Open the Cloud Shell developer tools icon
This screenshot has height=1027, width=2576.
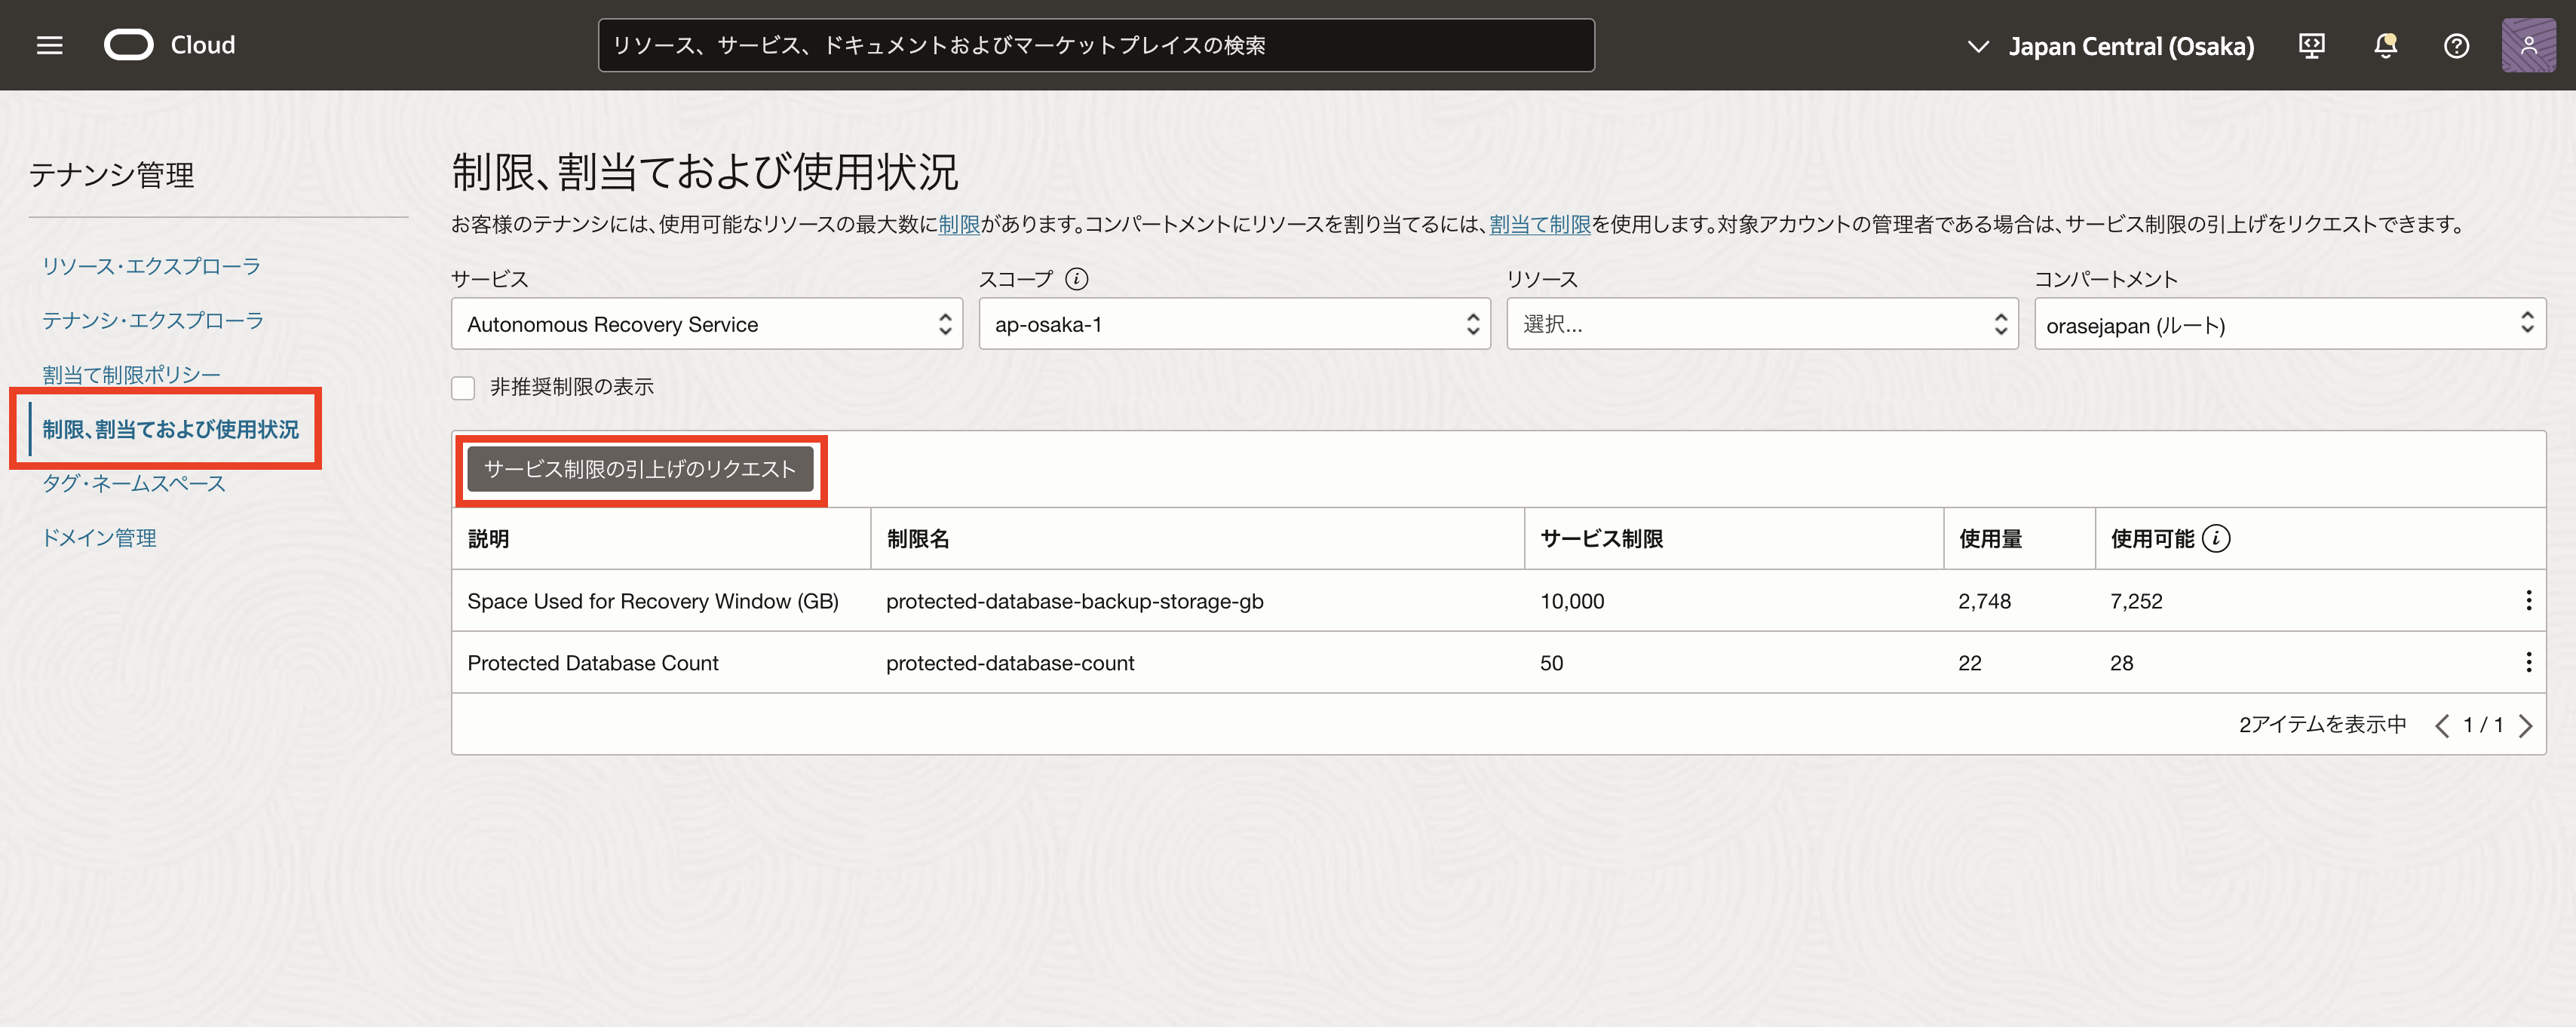[x=2311, y=45]
